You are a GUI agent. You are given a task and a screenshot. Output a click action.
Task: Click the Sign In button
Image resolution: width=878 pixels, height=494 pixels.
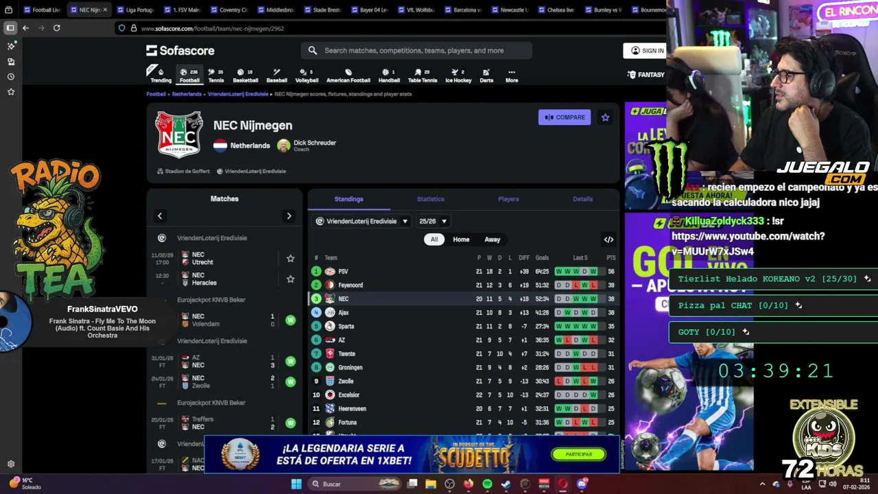[646, 50]
